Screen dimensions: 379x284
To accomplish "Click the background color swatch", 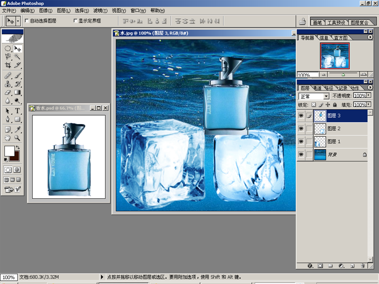I will pyautogui.click(x=16, y=157).
